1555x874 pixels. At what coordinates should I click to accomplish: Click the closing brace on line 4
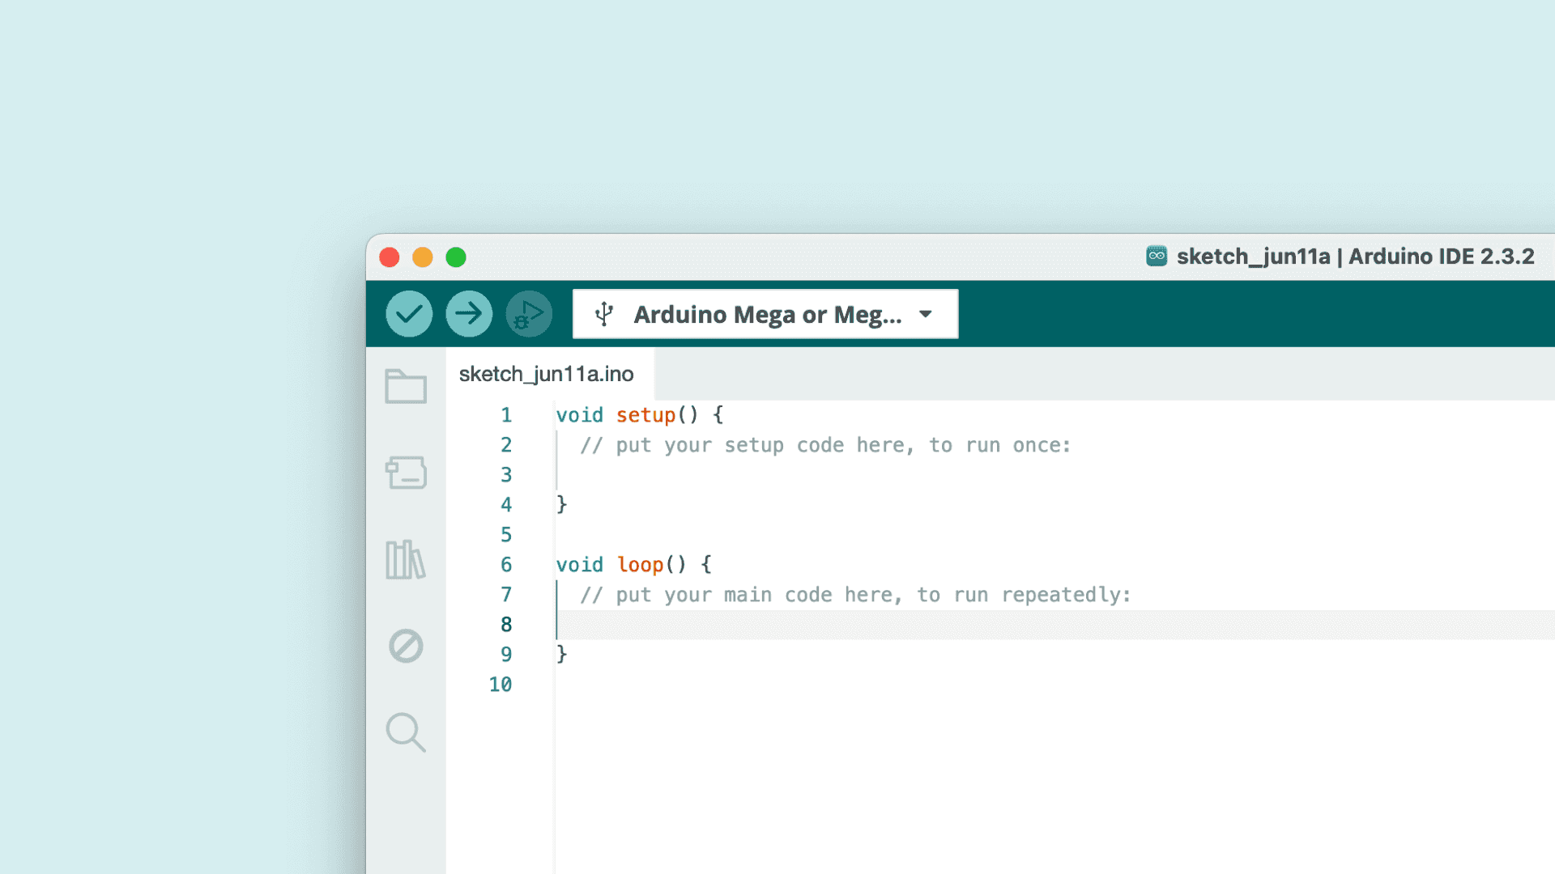tap(562, 505)
